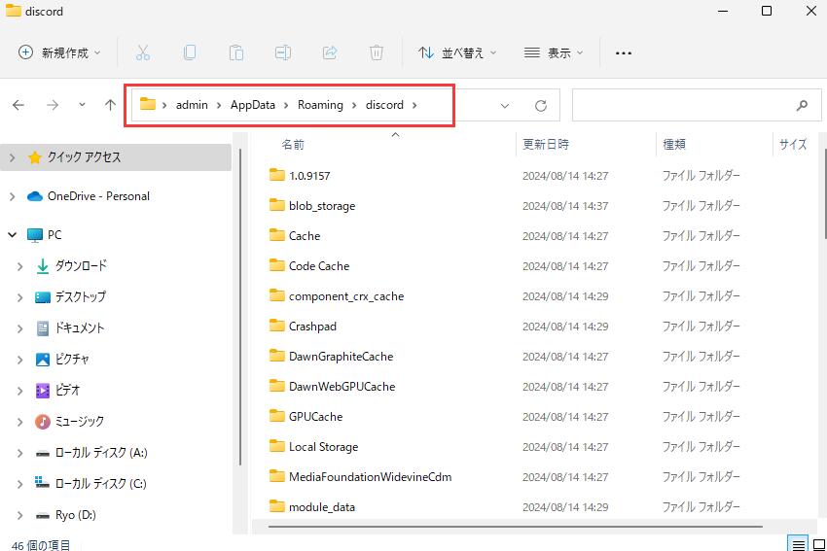
Task: Click the Copy icon in toolbar
Action: coord(190,52)
